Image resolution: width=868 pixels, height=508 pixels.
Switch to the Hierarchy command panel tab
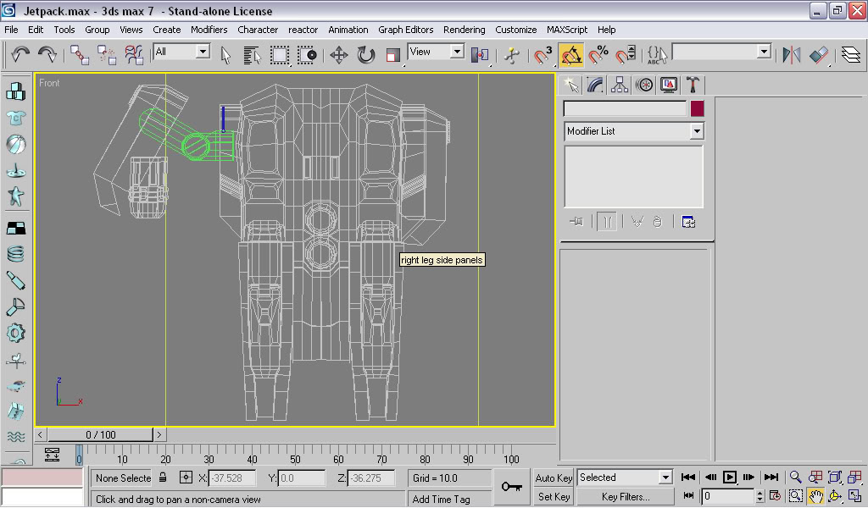click(620, 85)
